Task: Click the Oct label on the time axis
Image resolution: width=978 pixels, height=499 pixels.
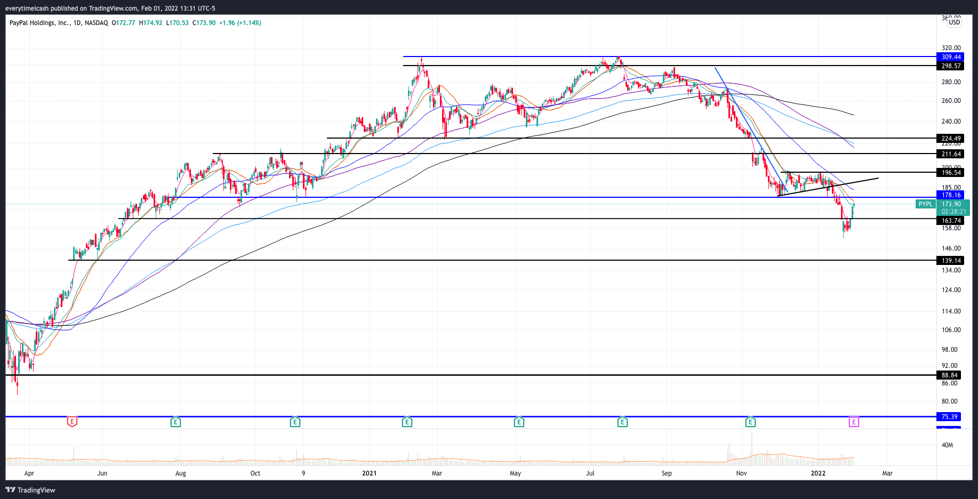Action: (255, 473)
